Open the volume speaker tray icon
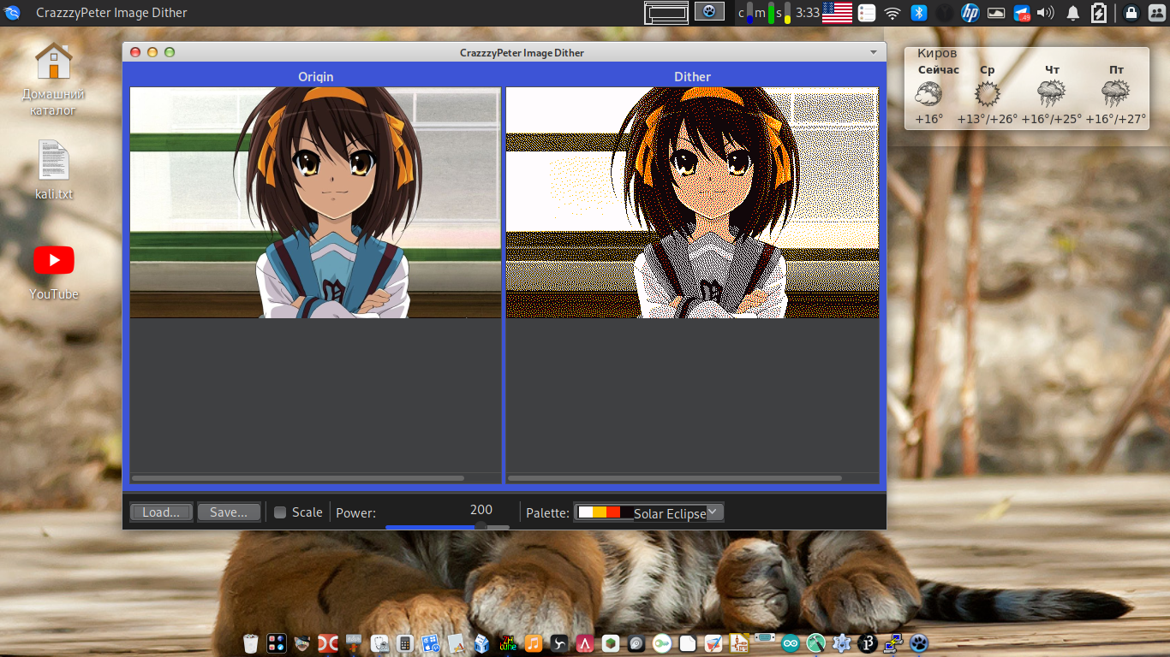The height and width of the screenshot is (657, 1170). tap(1045, 12)
